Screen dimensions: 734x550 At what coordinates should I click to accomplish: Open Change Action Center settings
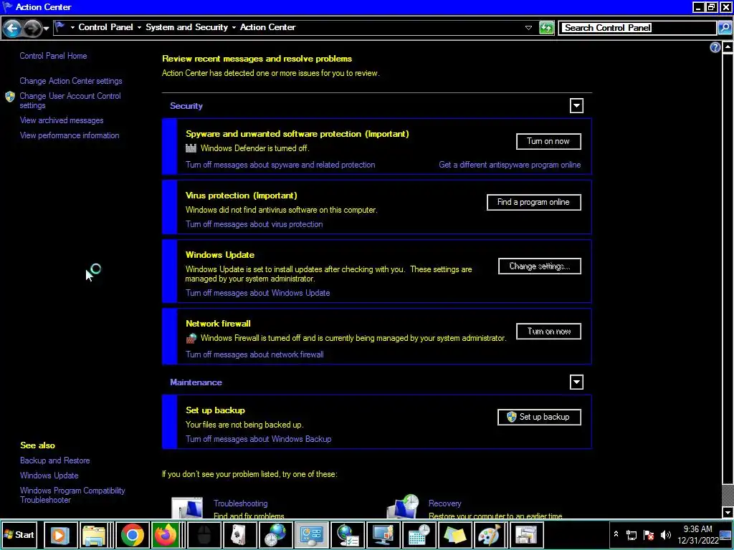71,81
